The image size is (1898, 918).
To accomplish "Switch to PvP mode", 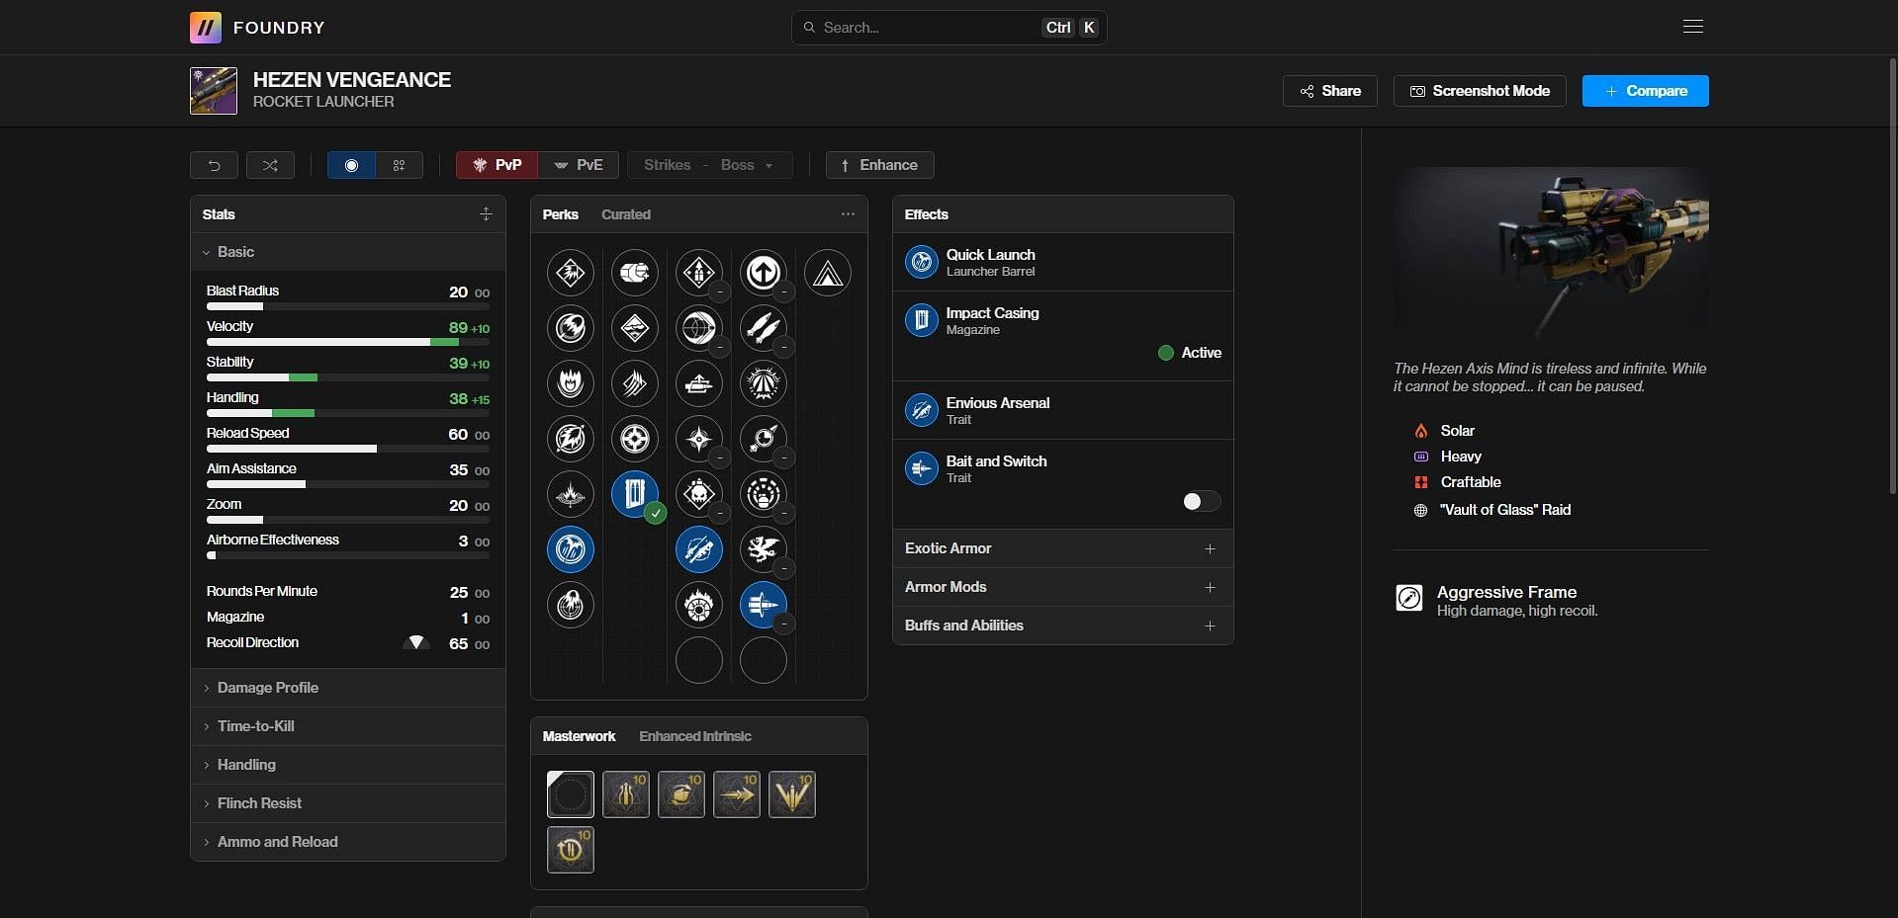I will coord(497,165).
